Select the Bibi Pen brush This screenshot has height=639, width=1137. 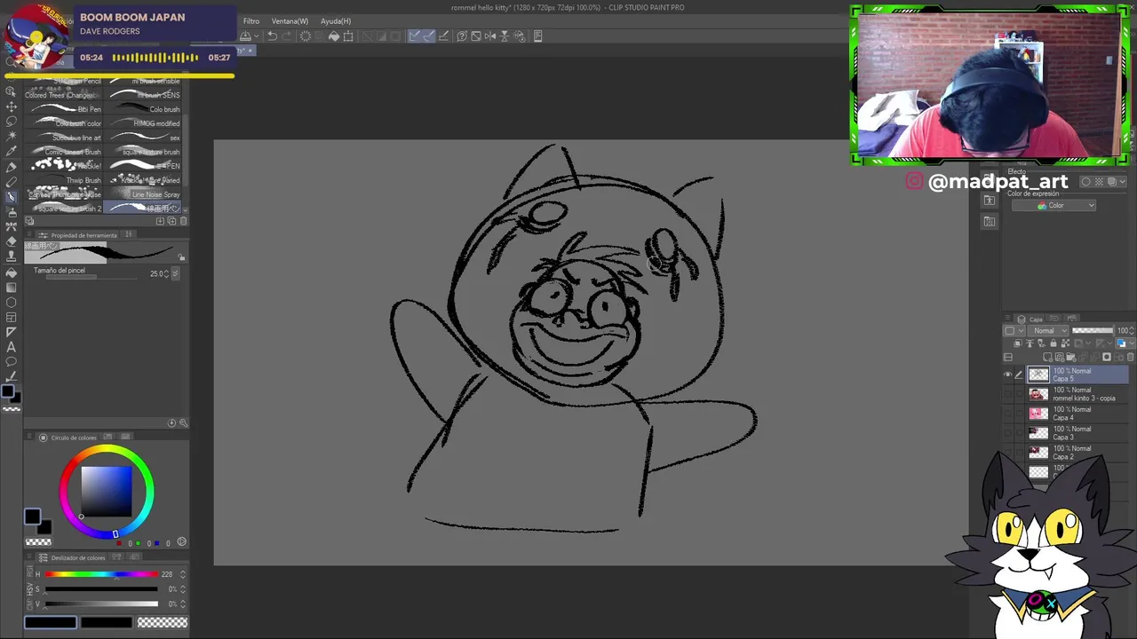(x=64, y=109)
